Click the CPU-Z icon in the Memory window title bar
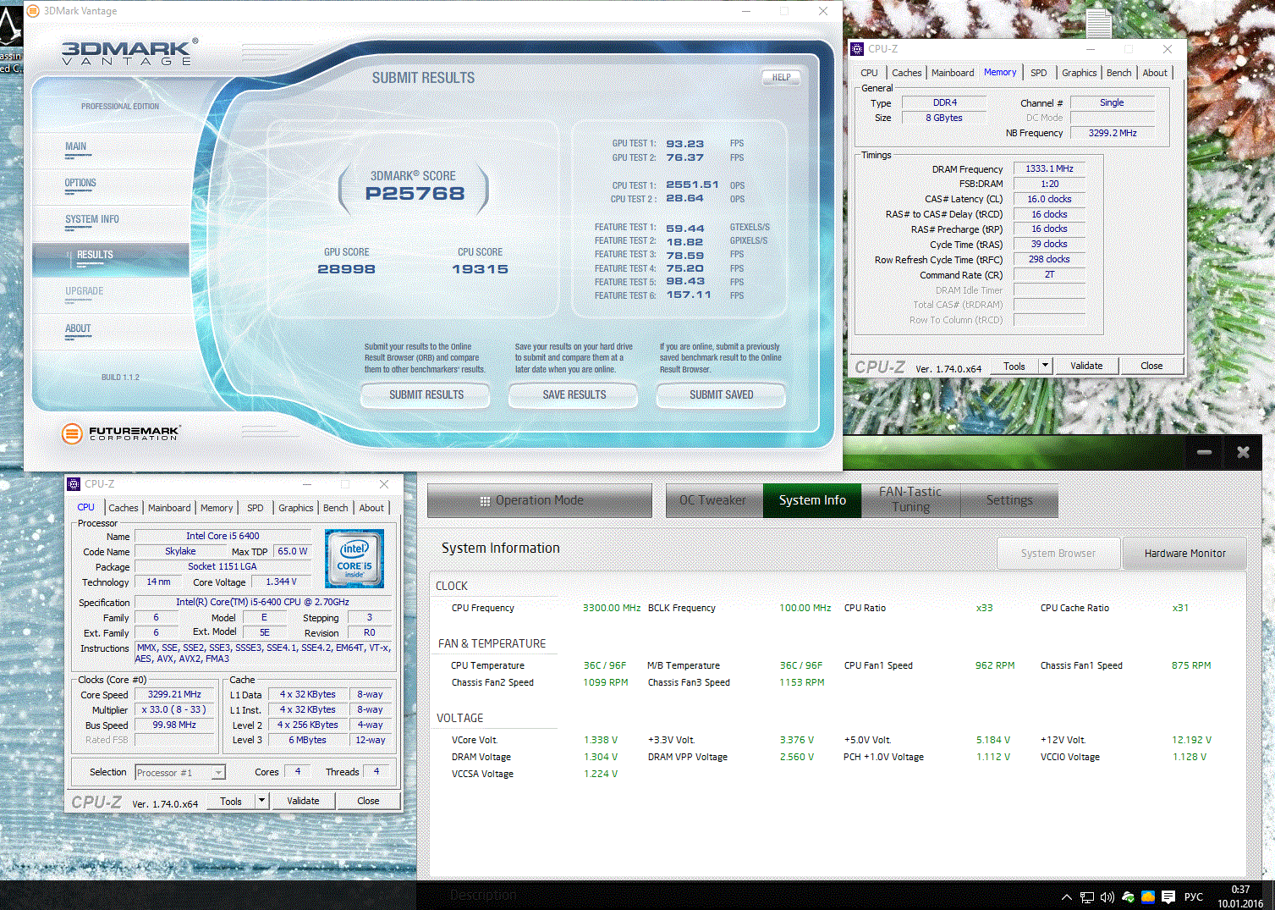The height and width of the screenshot is (910, 1275). (857, 49)
